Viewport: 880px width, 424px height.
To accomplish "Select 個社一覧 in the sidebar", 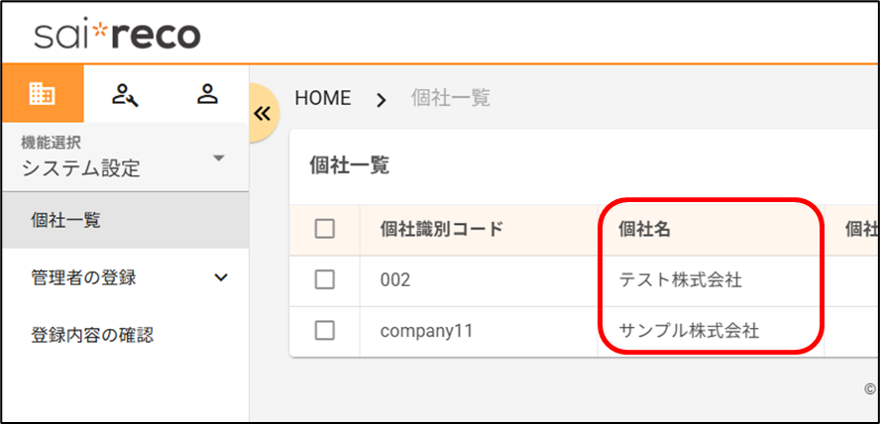I will pos(65,220).
